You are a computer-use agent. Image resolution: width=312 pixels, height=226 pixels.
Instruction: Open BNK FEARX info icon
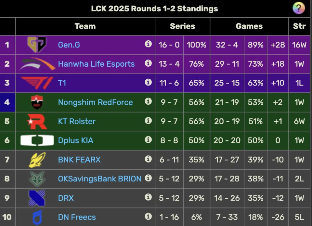point(148,159)
